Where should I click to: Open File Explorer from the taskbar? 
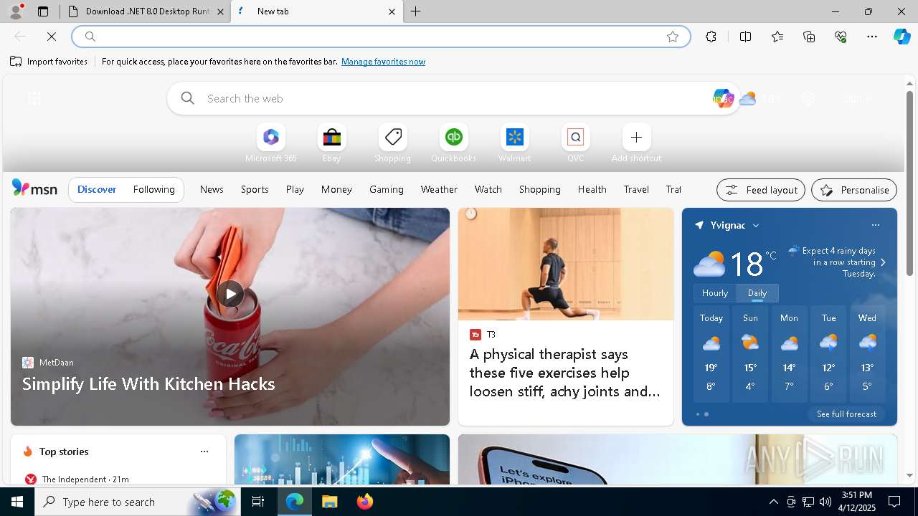[329, 502]
